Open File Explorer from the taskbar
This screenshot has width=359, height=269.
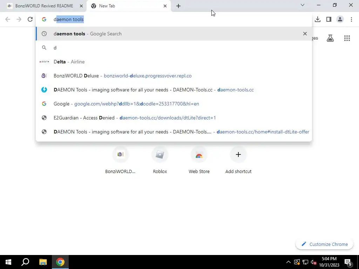[x=43, y=262]
